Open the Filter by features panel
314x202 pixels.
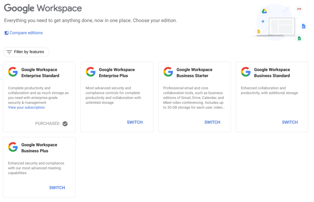(26, 52)
